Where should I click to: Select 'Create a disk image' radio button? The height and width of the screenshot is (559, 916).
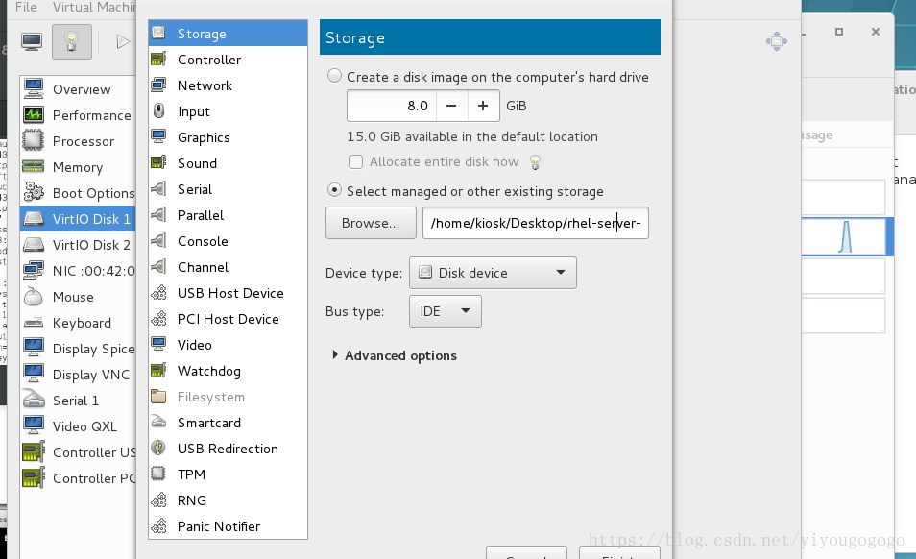click(x=334, y=76)
